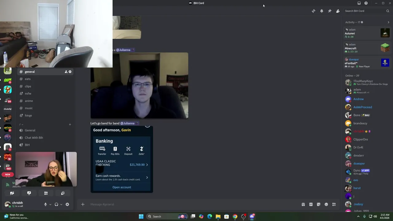Open the NEW server indicator badge
This screenshot has width=393, height=221.
pyautogui.click(x=8, y=174)
